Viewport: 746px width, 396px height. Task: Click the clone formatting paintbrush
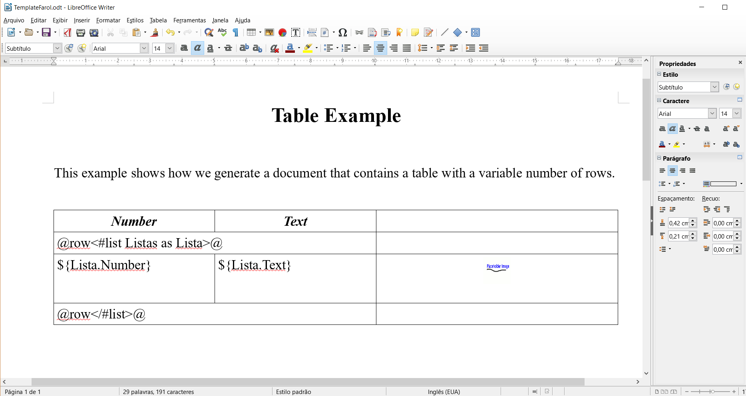[x=155, y=32]
